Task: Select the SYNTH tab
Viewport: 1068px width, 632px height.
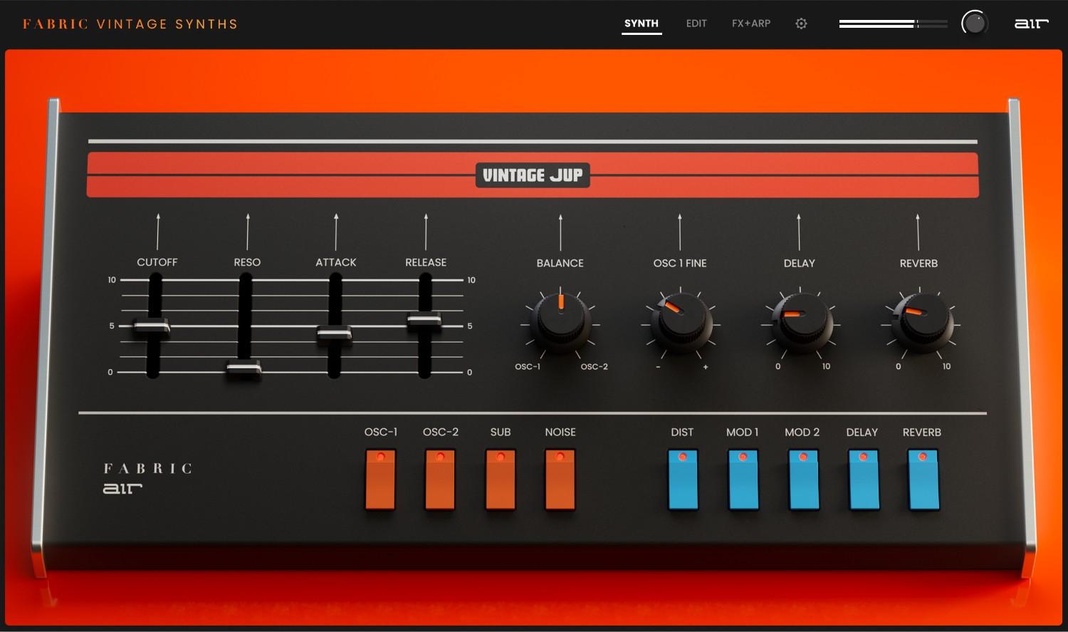Action: pos(641,24)
